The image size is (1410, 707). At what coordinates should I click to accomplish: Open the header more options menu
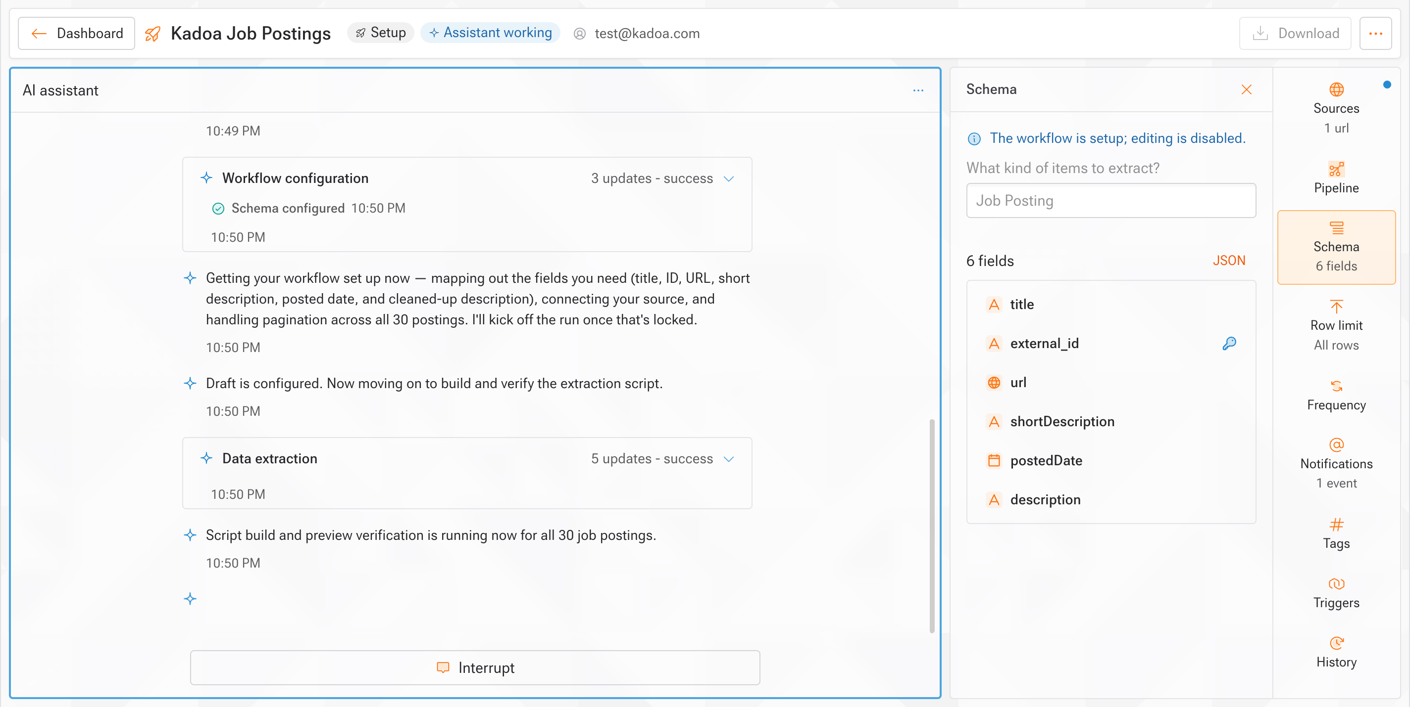[1375, 33]
